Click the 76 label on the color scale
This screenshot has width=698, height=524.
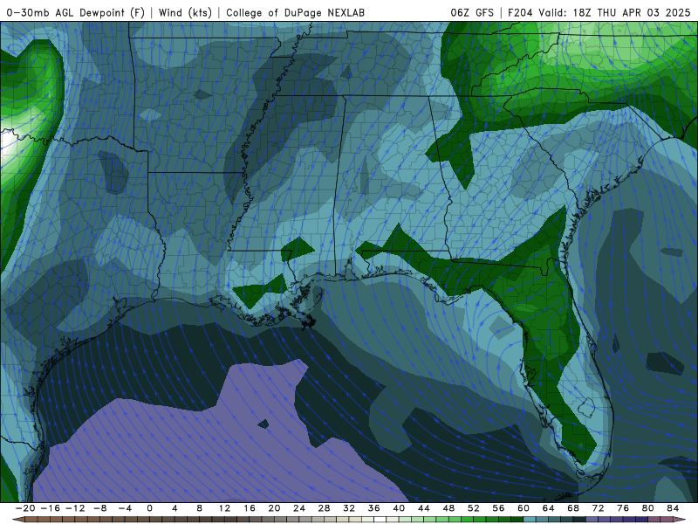[x=623, y=508]
